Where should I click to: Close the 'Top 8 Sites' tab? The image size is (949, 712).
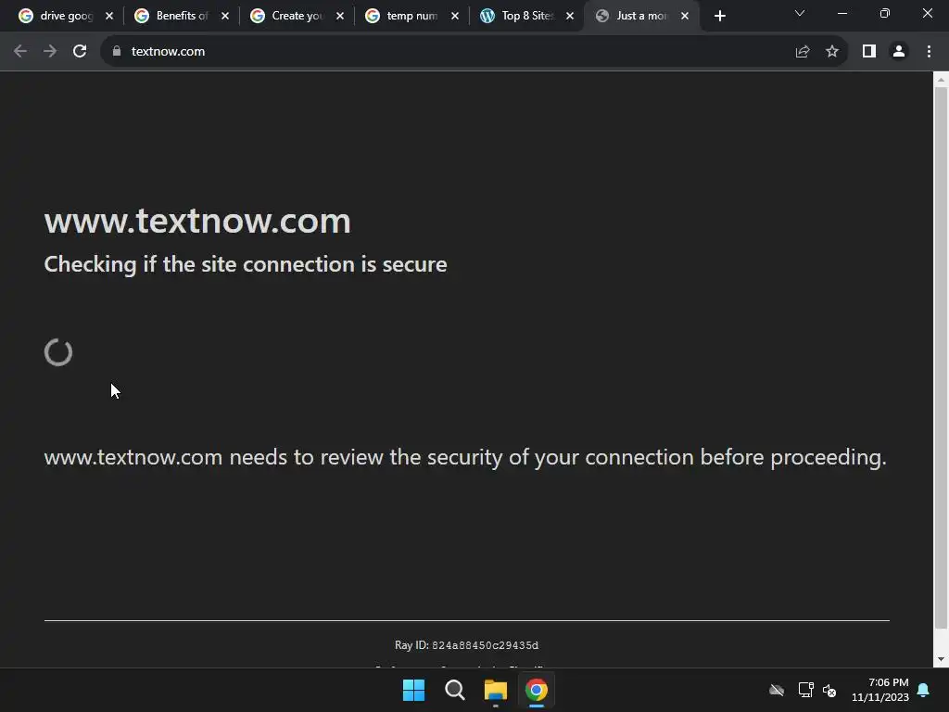[570, 17]
